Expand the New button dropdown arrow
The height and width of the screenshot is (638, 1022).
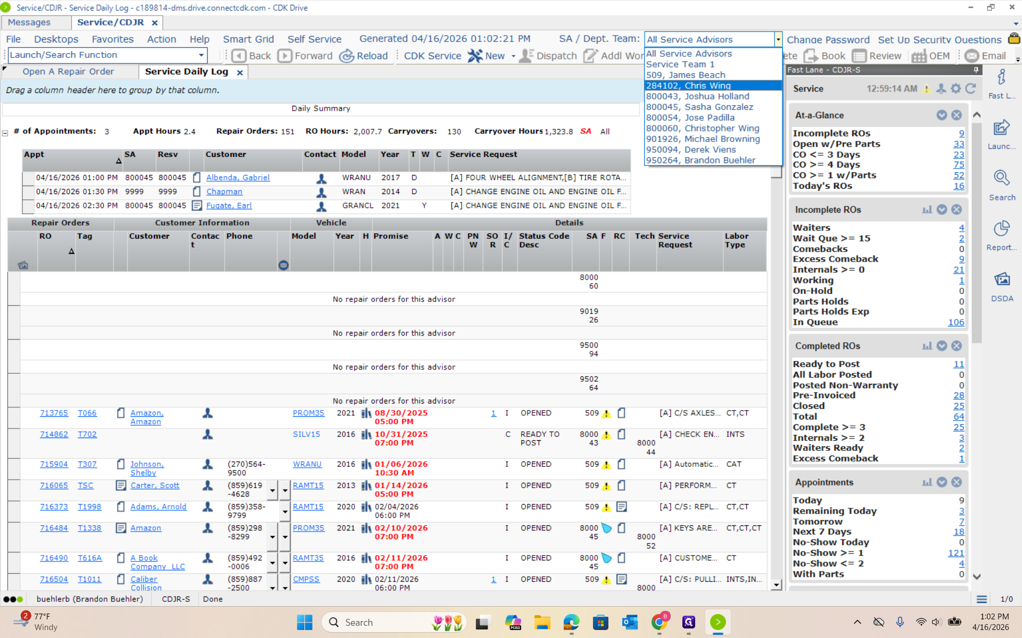pyautogui.click(x=513, y=56)
